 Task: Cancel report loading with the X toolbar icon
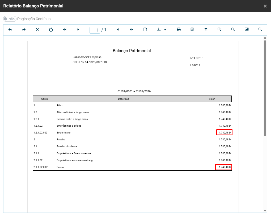click(x=37, y=29)
